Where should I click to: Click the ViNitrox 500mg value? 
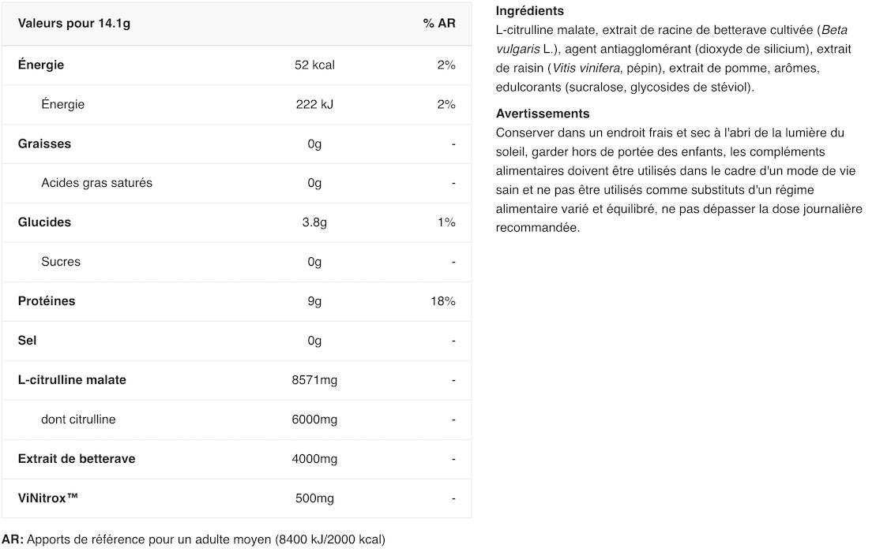pyautogui.click(x=314, y=498)
